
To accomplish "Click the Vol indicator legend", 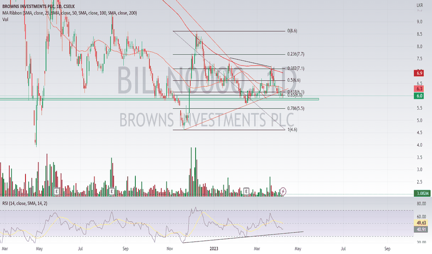I will 5,19.
